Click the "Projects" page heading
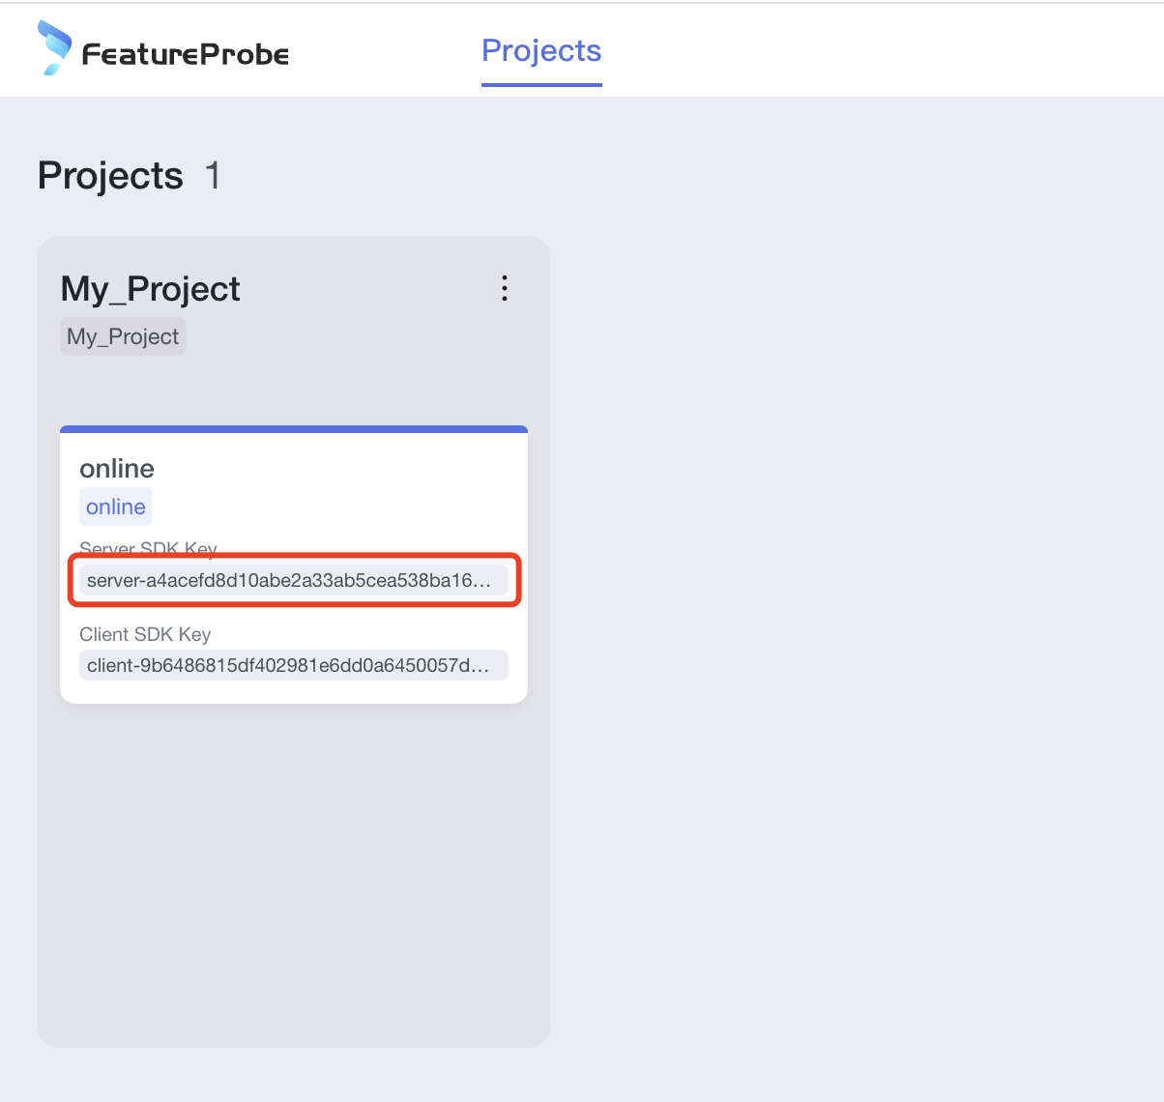Screen dimensions: 1164x1102 (110, 176)
